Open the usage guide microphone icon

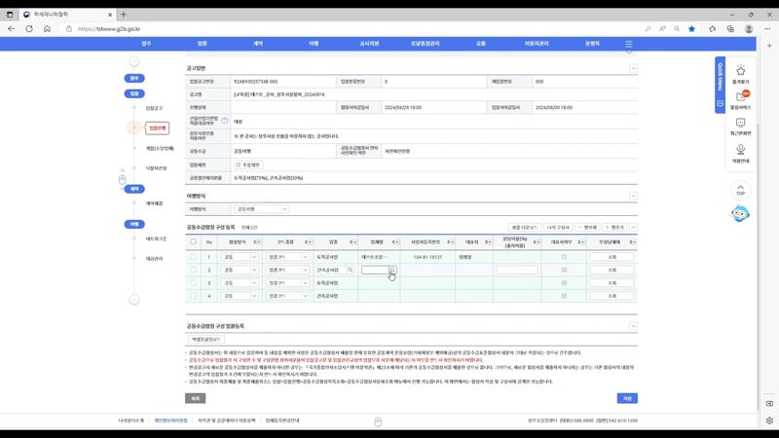740,150
